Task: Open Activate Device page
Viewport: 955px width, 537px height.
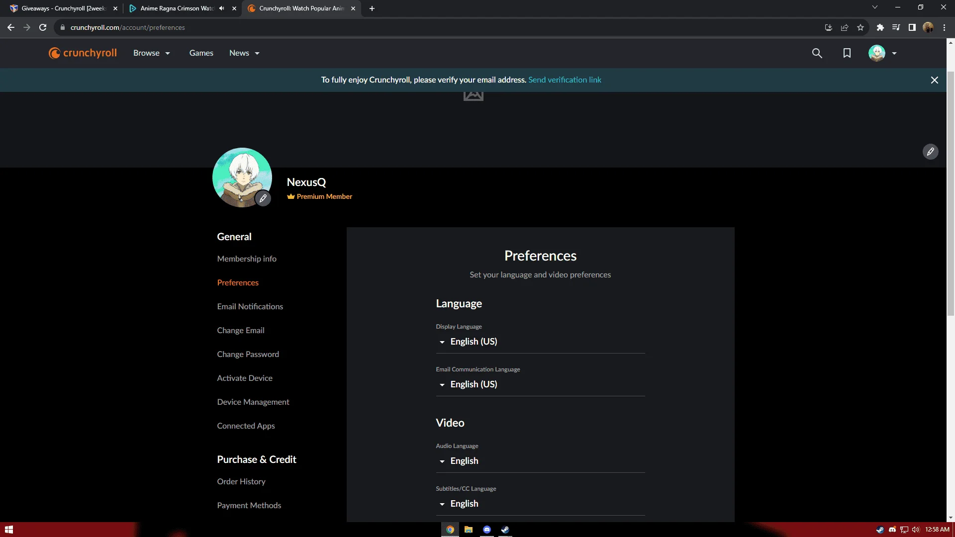Action: coord(245,378)
